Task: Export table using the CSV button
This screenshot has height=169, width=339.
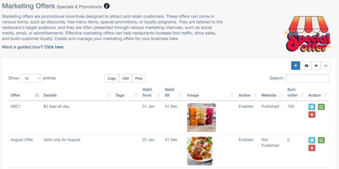Action: pos(125,78)
